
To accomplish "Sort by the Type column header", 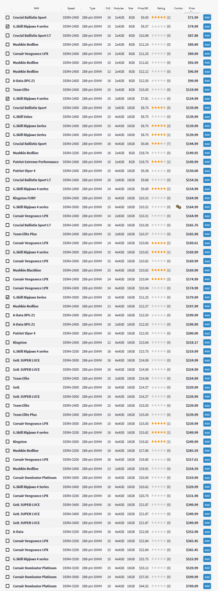I will point(92,8).
